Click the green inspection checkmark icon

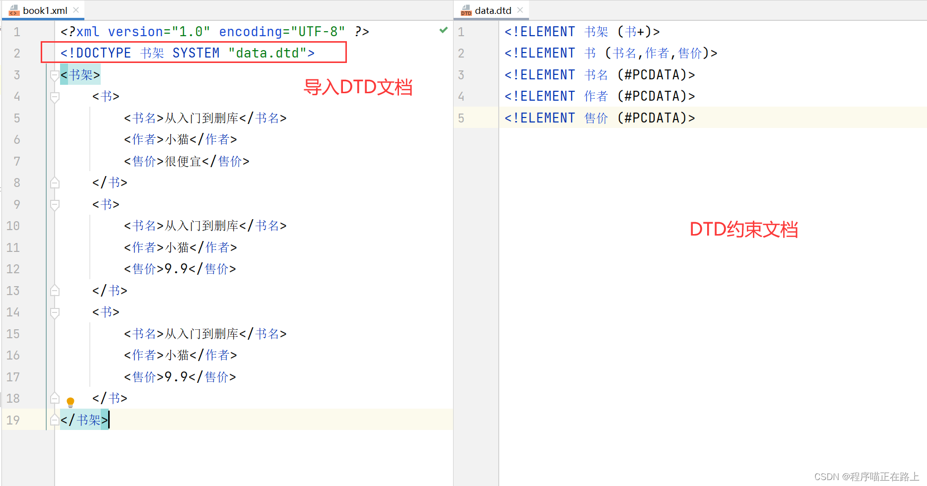444,30
